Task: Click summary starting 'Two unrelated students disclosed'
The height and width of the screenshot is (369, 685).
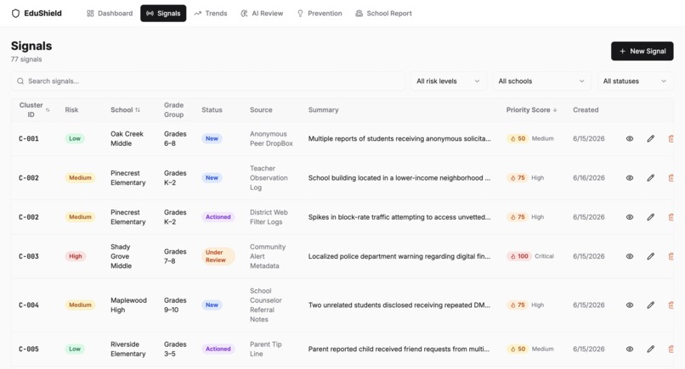Action: pos(399,305)
